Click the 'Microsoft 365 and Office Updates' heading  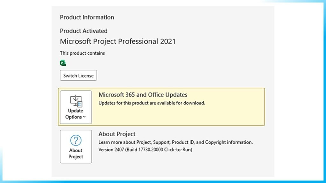click(x=143, y=94)
